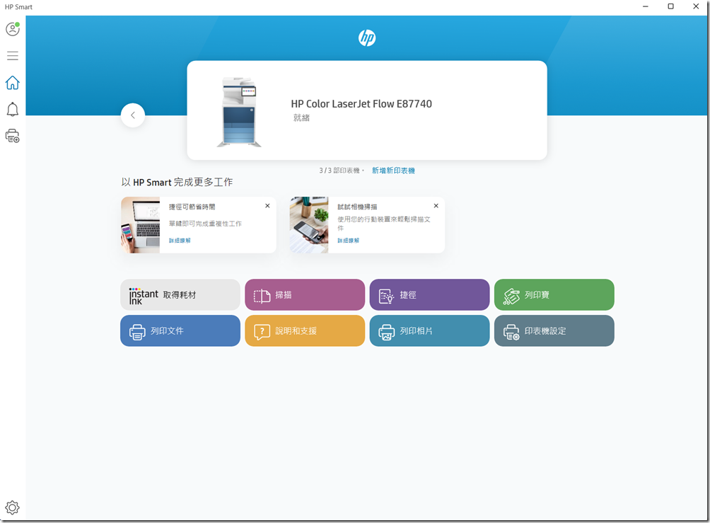Open app settings gear icon
The width and height of the screenshot is (710, 523).
pos(12,507)
